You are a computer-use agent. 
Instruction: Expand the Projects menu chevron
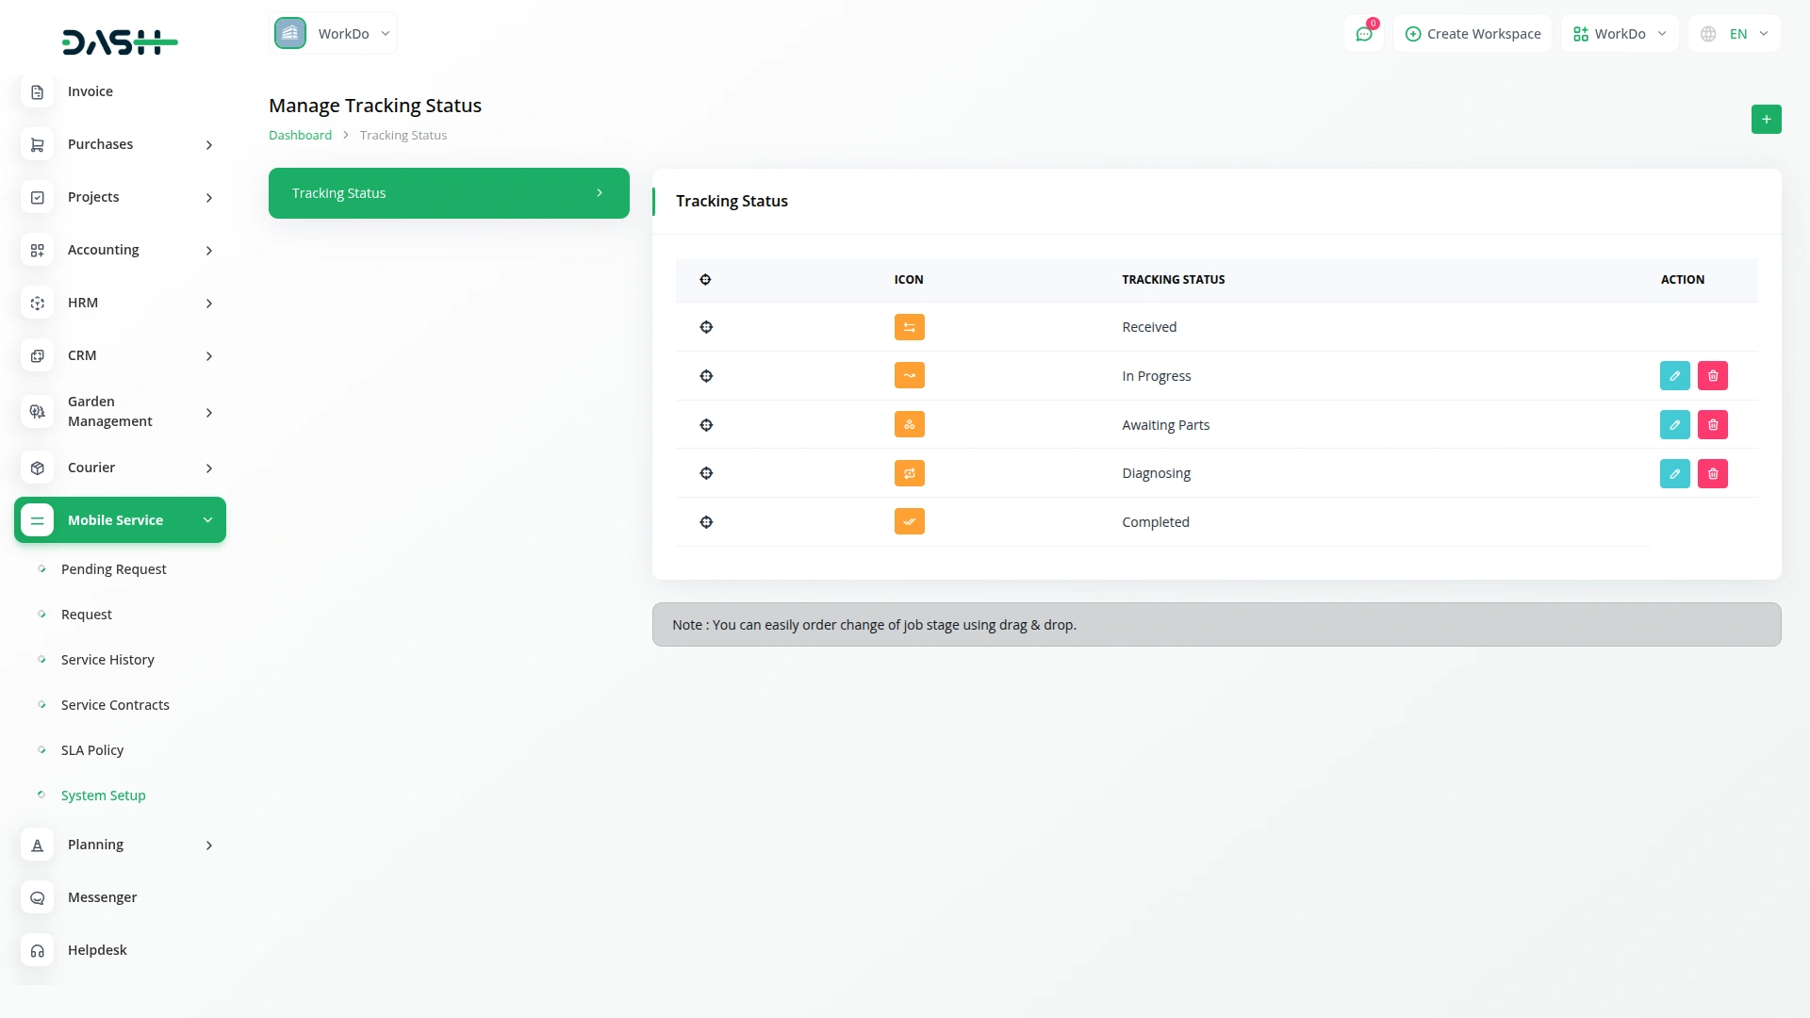click(209, 198)
